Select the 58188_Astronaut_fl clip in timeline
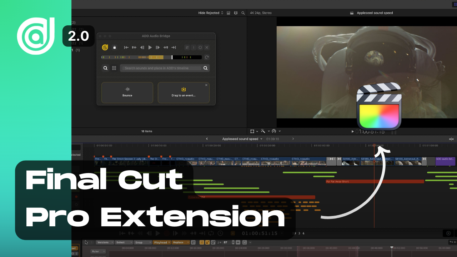 (408, 161)
